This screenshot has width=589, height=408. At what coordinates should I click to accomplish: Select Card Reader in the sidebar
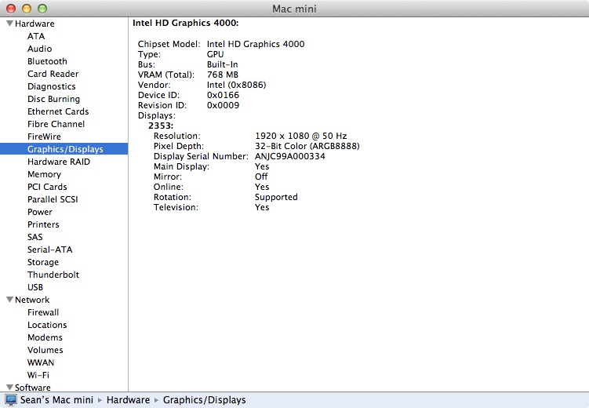pos(53,74)
